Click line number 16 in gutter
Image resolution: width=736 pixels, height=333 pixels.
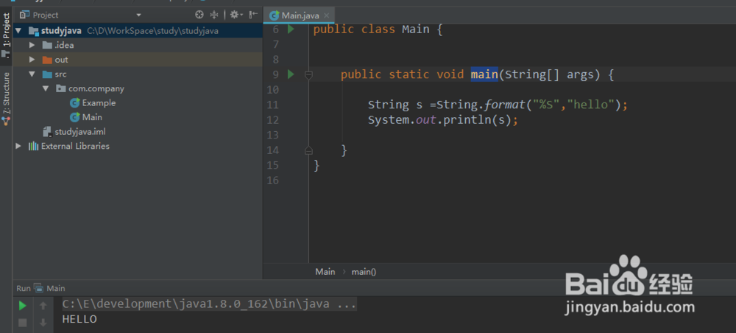pyautogui.click(x=273, y=180)
